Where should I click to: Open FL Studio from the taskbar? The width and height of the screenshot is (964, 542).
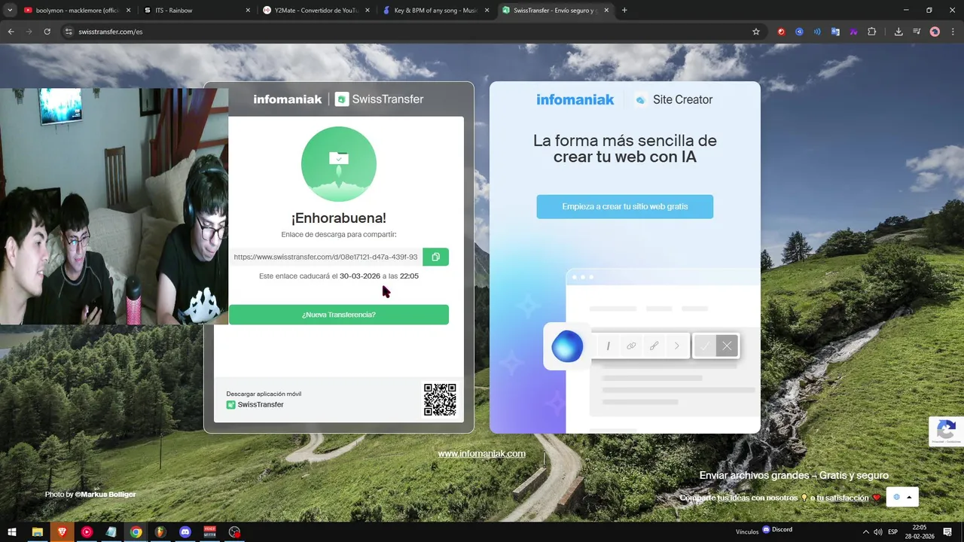pos(160,532)
